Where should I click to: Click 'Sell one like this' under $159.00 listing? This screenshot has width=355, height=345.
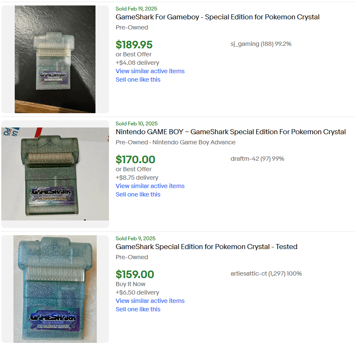[x=138, y=309]
